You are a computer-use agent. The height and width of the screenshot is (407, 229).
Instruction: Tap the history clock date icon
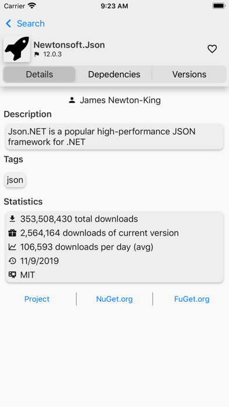(12, 261)
